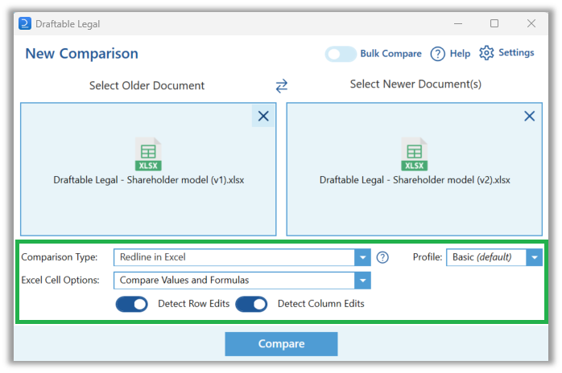Screen dimensions: 562x373
Task: Open the Profile dropdown arrow
Action: (x=534, y=257)
